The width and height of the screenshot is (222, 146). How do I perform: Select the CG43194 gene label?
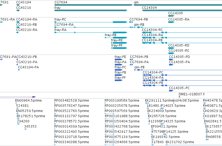click(x=23, y=2)
